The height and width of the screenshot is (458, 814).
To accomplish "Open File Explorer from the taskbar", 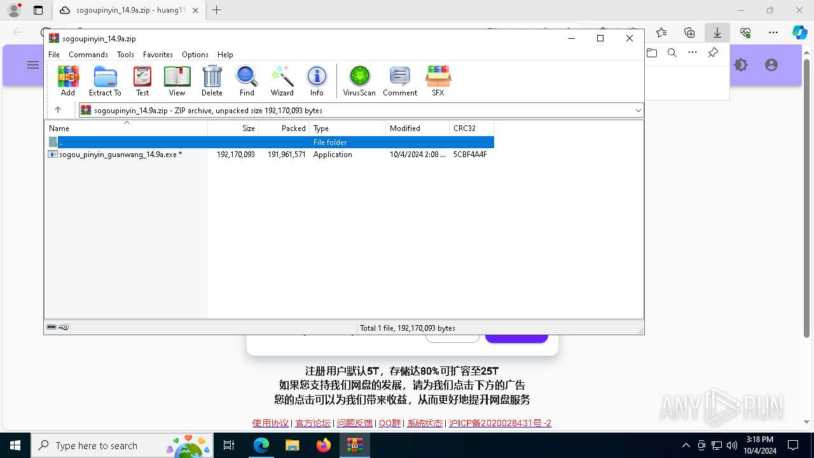I will click(293, 445).
